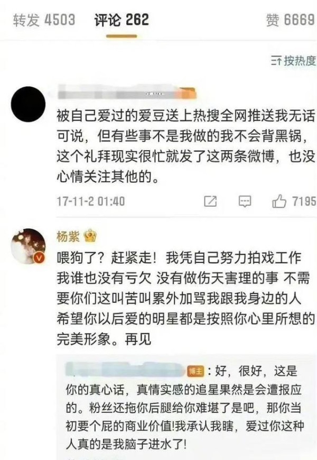Click the 17-11-2 01:40 timestamp
317x460 pixels.
(x=91, y=201)
